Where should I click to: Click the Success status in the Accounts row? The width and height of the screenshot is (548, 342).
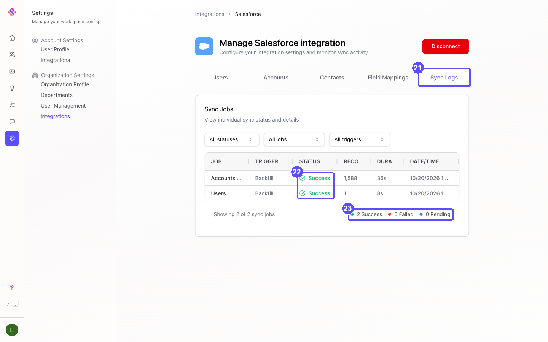[x=315, y=178]
